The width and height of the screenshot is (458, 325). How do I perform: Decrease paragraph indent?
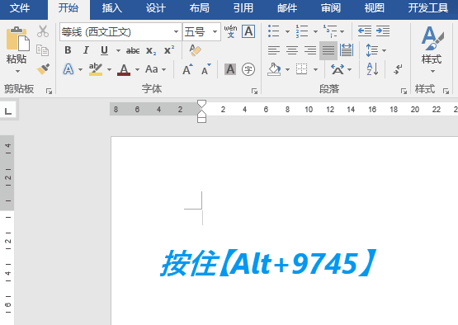(x=365, y=31)
